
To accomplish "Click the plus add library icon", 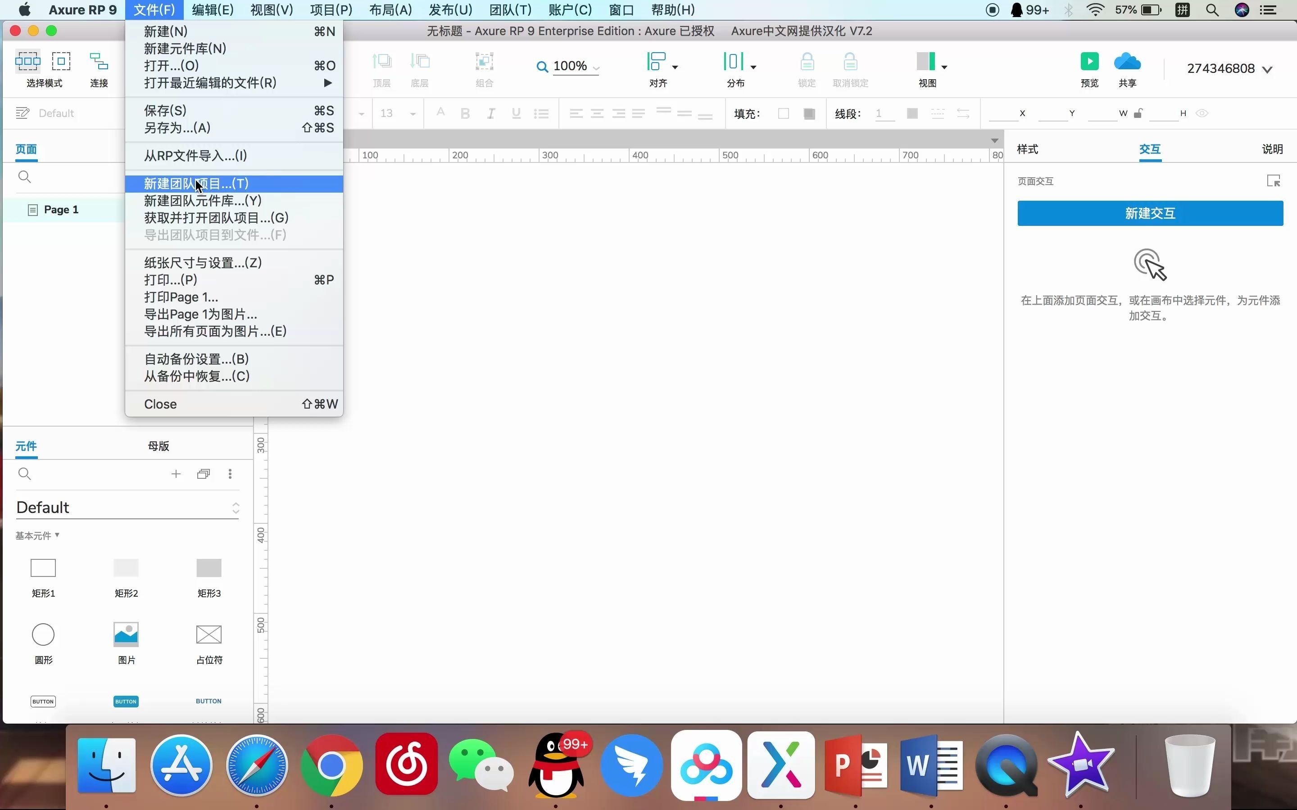I will point(176,473).
